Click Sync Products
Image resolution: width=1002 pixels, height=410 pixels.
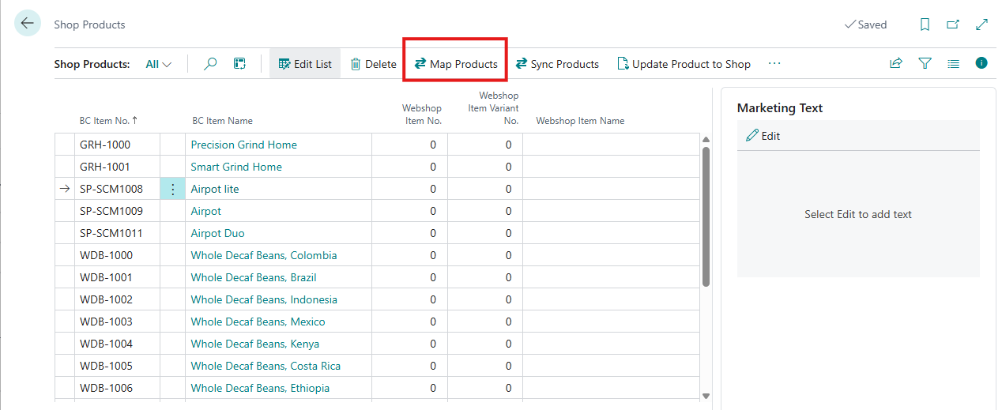pyautogui.click(x=557, y=64)
